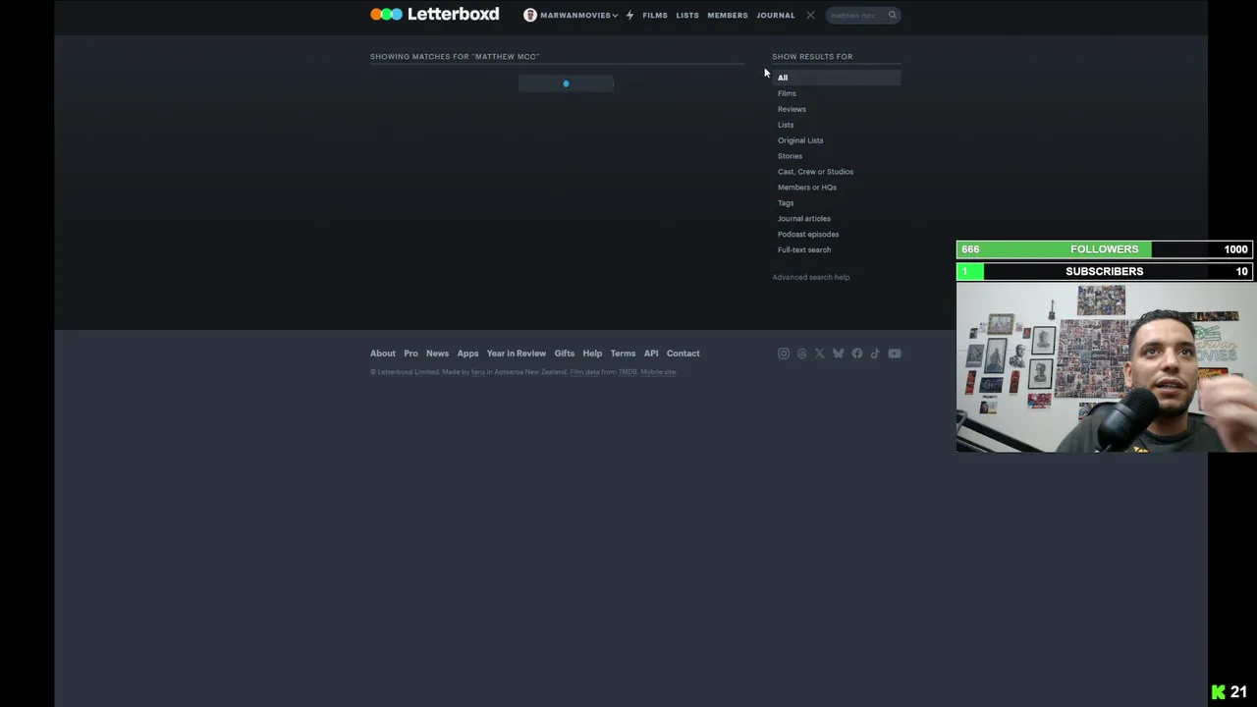Open the News footer link

click(x=437, y=353)
